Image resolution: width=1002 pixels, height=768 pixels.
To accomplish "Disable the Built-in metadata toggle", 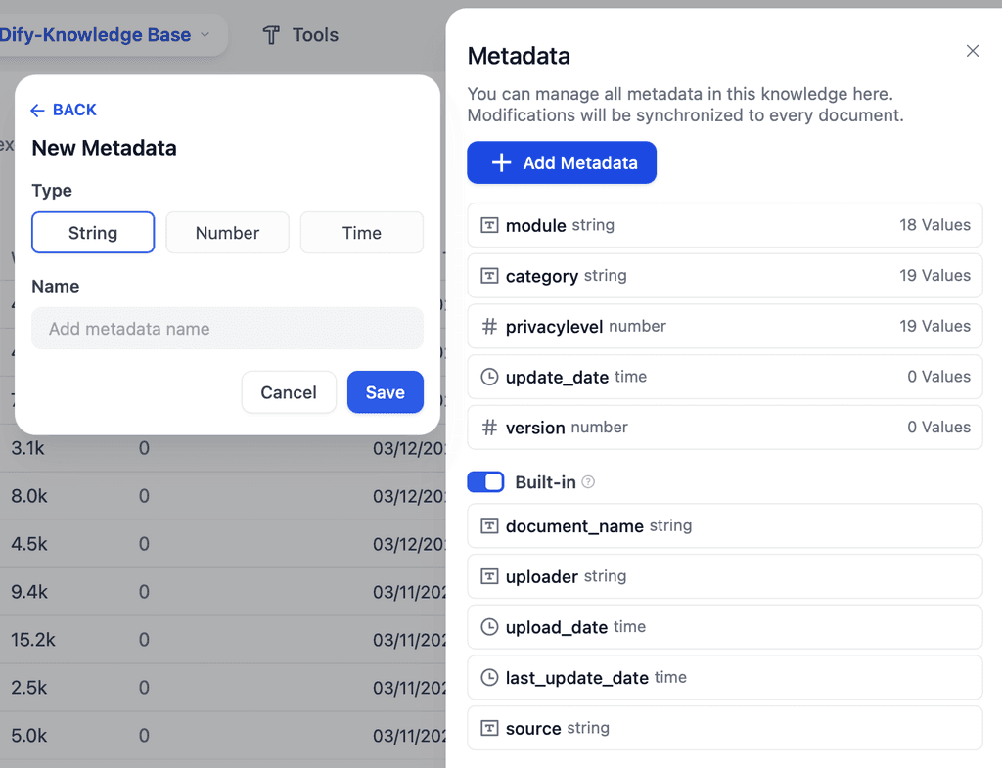I will pyautogui.click(x=485, y=481).
